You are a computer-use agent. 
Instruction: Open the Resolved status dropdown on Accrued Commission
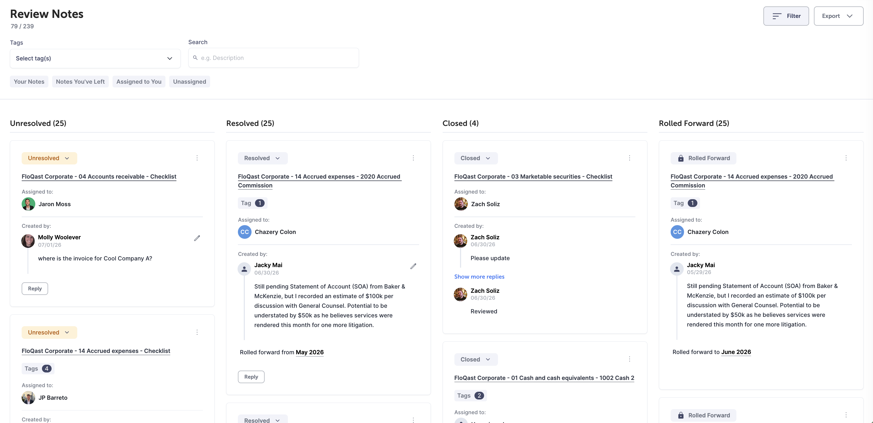click(x=263, y=158)
